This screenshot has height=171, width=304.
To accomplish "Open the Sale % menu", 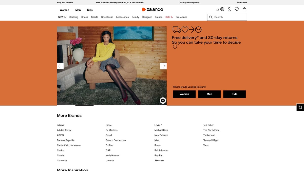I will point(169,17).
